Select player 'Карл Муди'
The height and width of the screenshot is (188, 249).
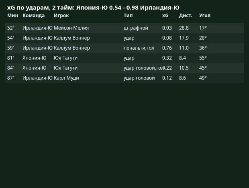(x=66, y=78)
